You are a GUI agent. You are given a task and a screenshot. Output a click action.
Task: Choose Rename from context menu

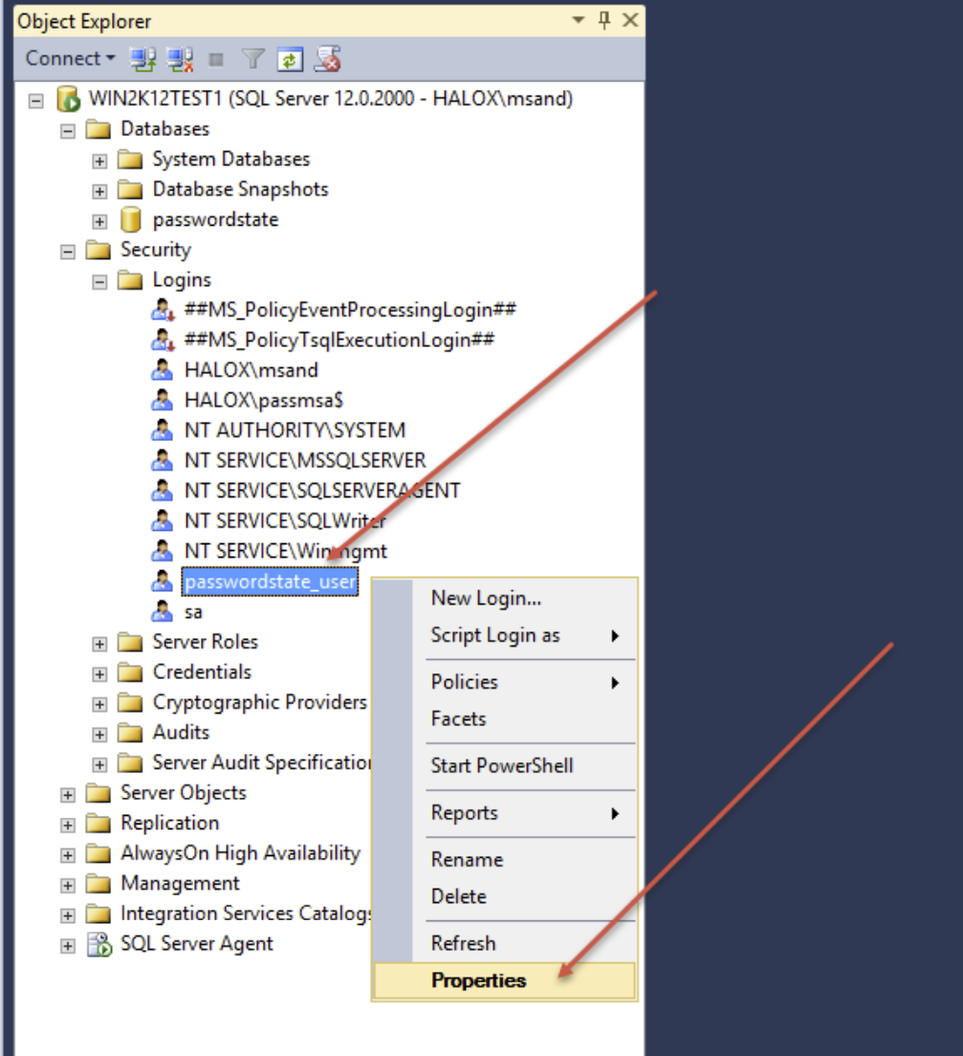click(x=505, y=860)
